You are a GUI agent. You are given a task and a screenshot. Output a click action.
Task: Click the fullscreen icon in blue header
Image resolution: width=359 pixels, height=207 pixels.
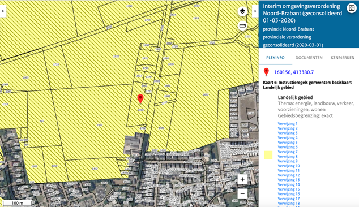[352, 8]
